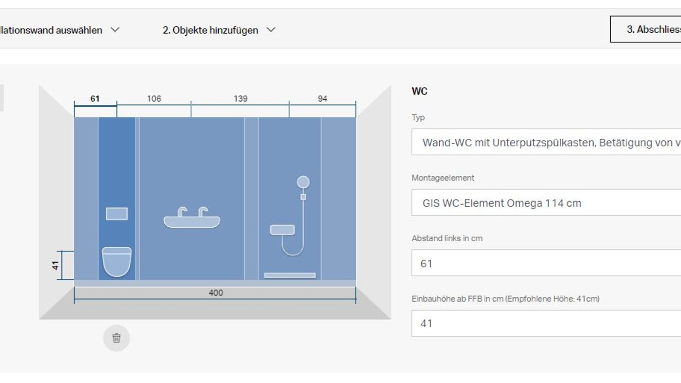The width and height of the screenshot is (681, 383).
Task: Click the left faucet on the washbasin
Action: tap(183, 211)
